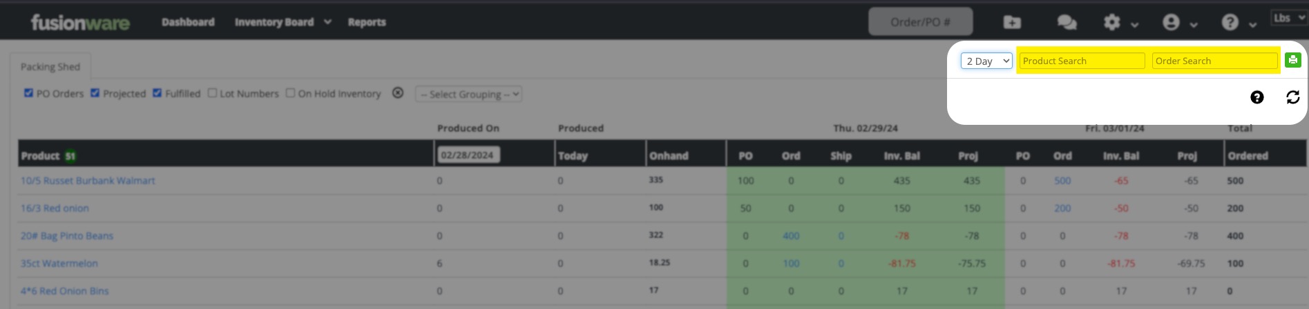
Task: Enable the Lot Numbers checkbox
Action: [x=212, y=93]
